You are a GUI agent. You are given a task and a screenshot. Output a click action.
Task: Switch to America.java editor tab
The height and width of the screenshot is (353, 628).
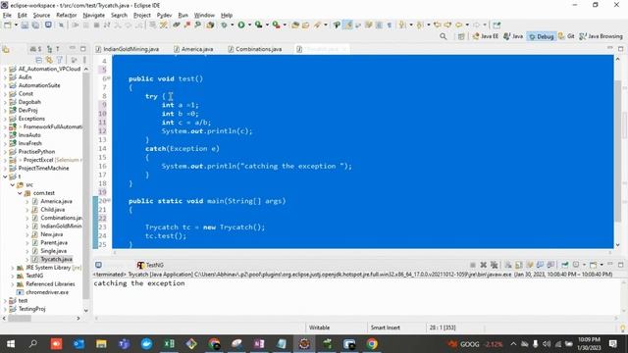point(193,49)
